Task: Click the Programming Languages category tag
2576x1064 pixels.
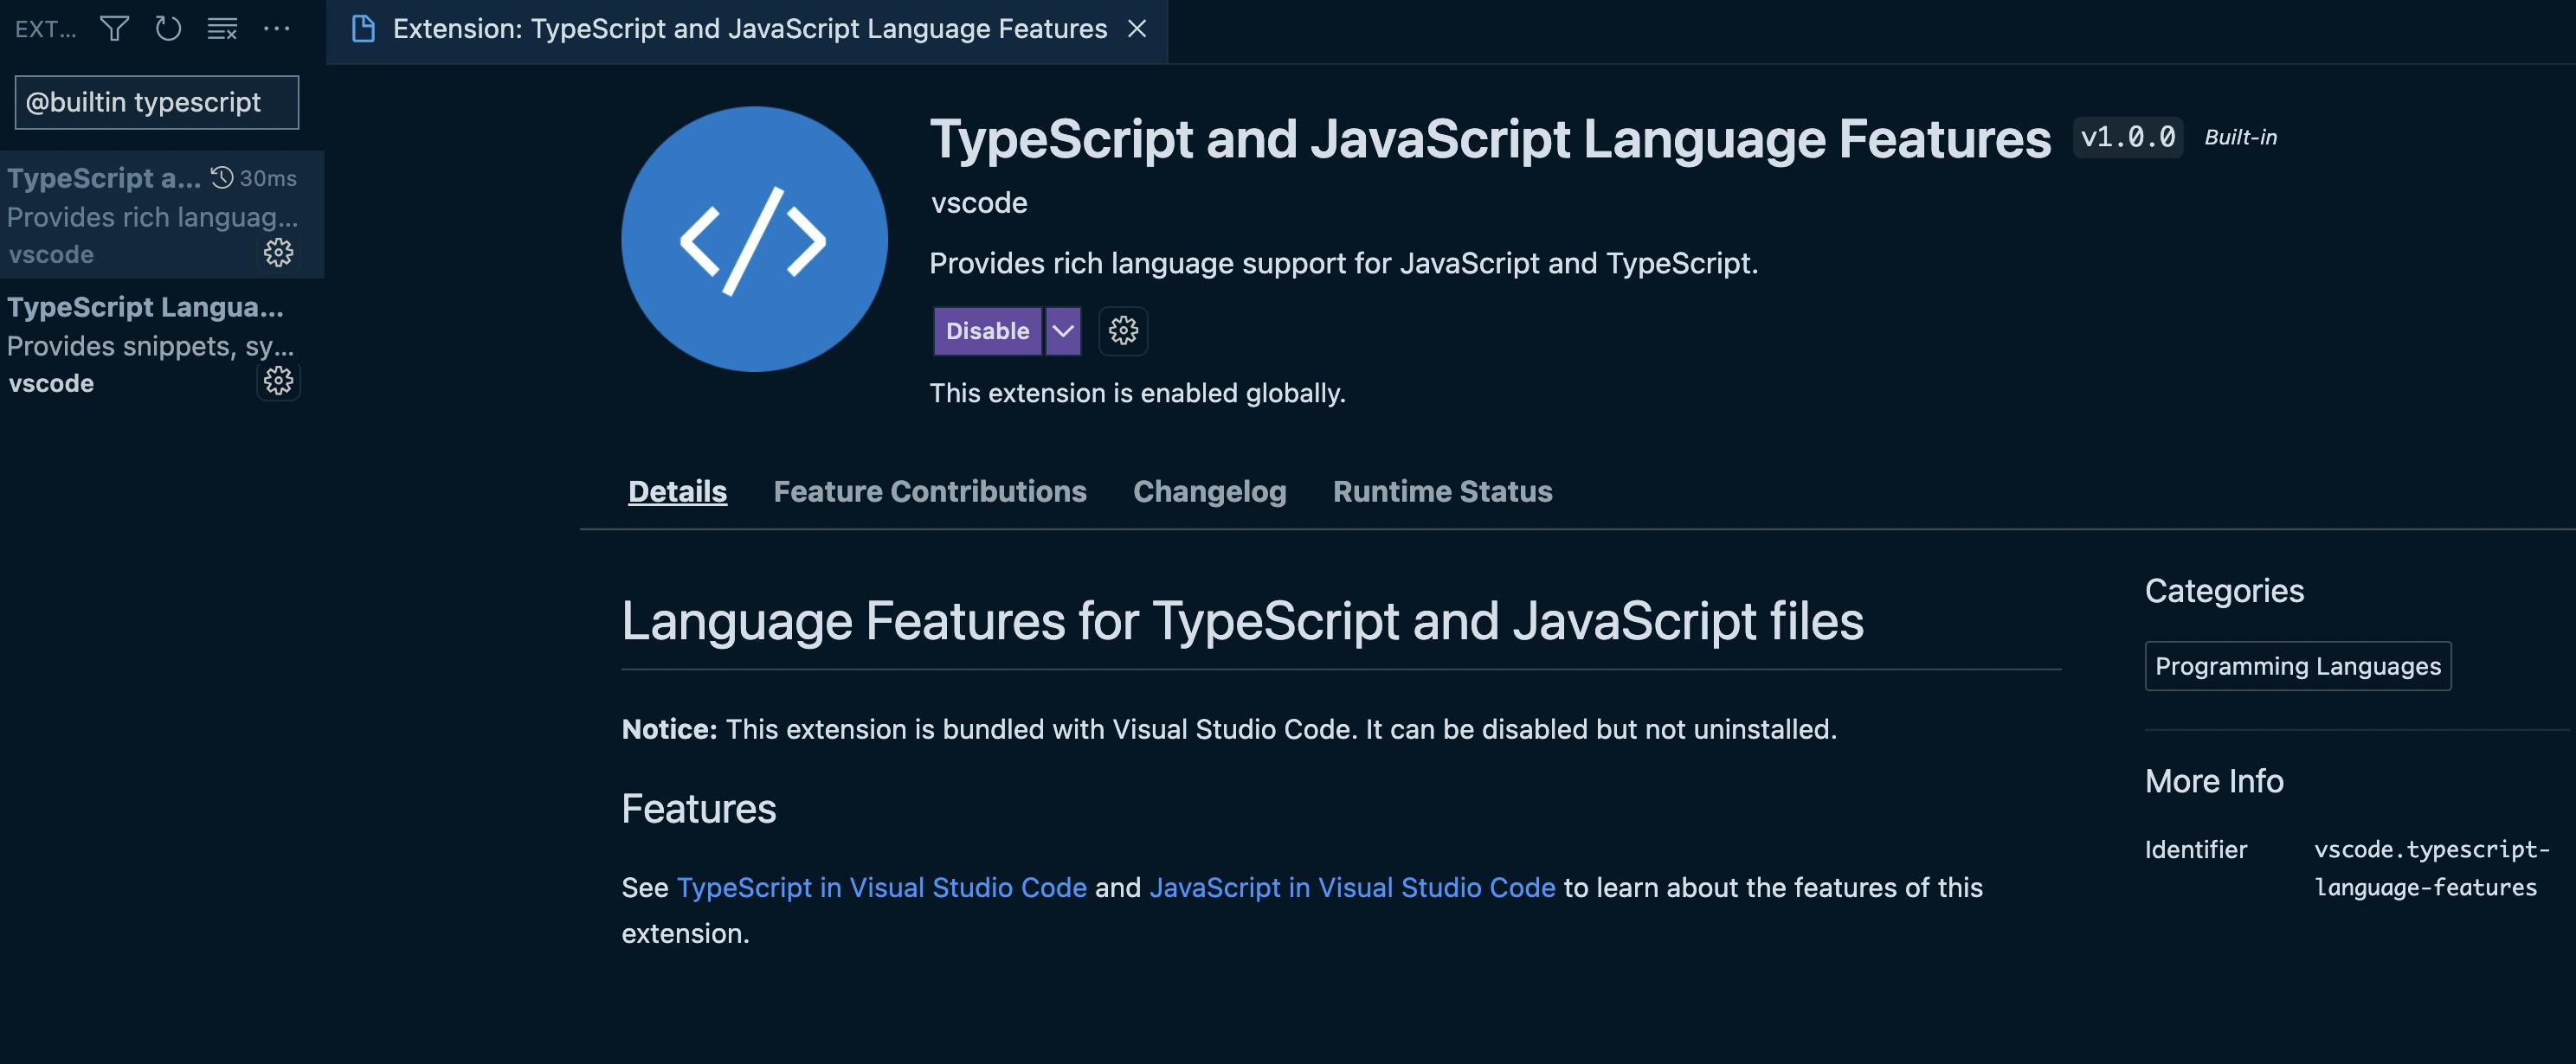Action: click(2298, 665)
